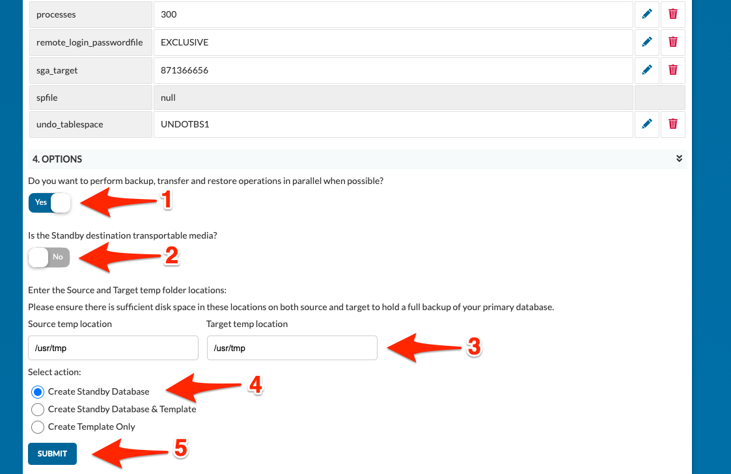Select Create Standby Database & Template option

38,409
